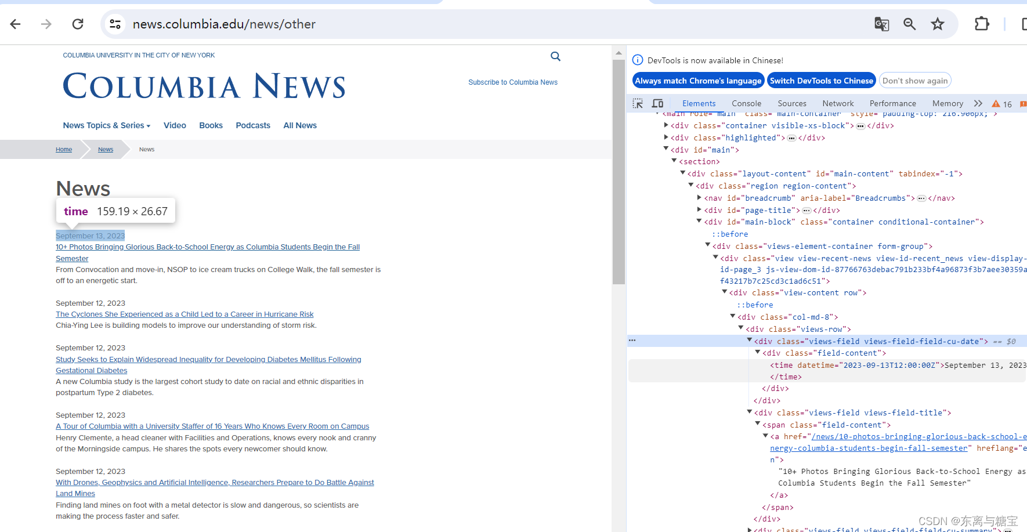The width and height of the screenshot is (1027, 532).
Task: Click Home in the breadcrumb
Action: click(64, 149)
